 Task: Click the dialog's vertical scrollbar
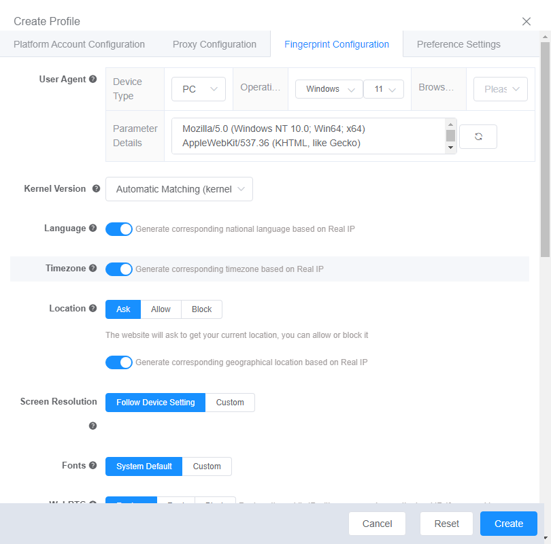tap(545, 150)
